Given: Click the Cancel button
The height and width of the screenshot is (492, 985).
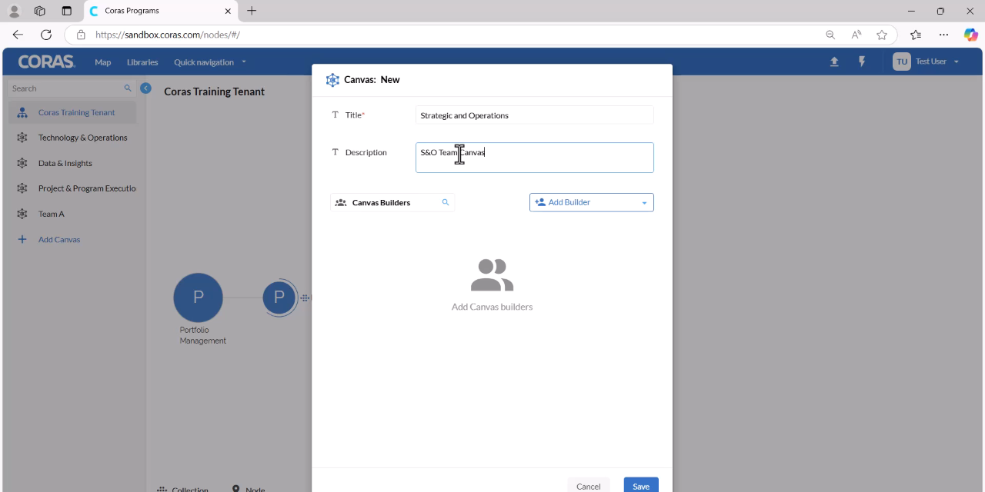Looking at the screenshot, I should (589, 486).
